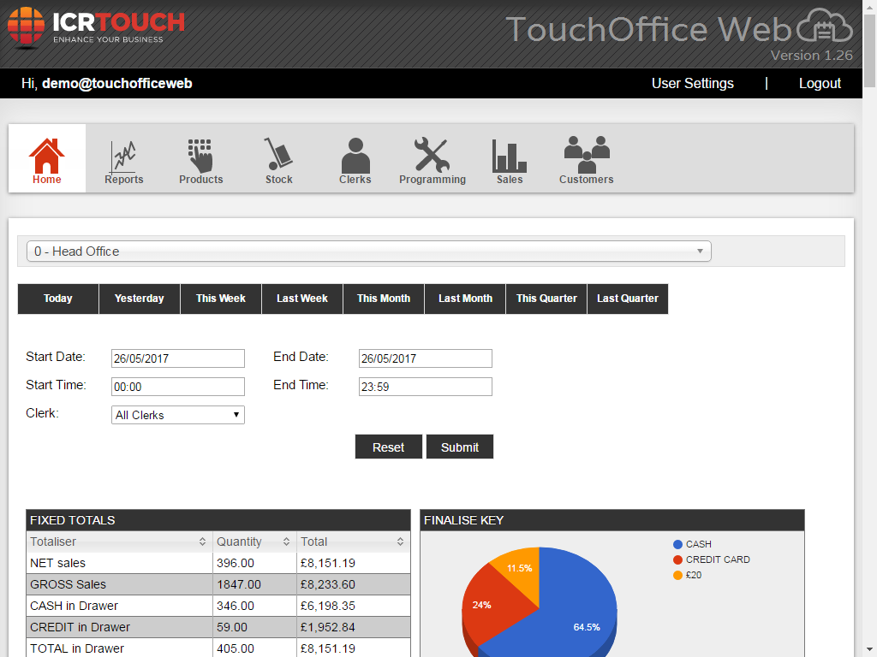Click the Logout link
This screenshot has height=657, width=877.
point(820,83)
